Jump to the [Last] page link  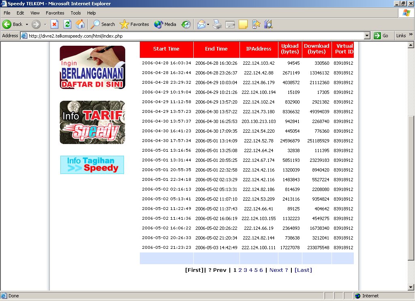click(x=303, y=270)
